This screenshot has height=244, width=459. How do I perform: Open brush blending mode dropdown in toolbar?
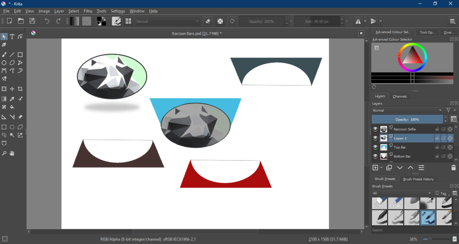coord(168,21)
